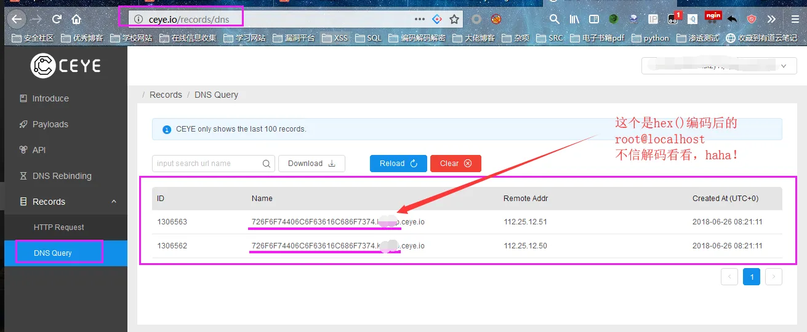Open the nginx extension icon

pos(713,16)
